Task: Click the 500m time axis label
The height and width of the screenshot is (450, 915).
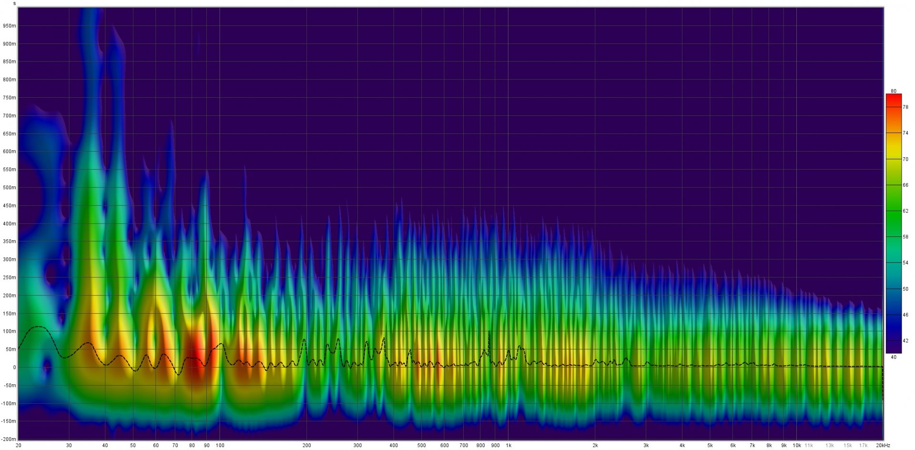Action: pyautogui.click(x=10, y=187)
